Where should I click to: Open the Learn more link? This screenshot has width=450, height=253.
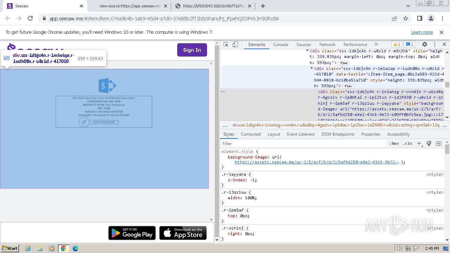point(422,32)
